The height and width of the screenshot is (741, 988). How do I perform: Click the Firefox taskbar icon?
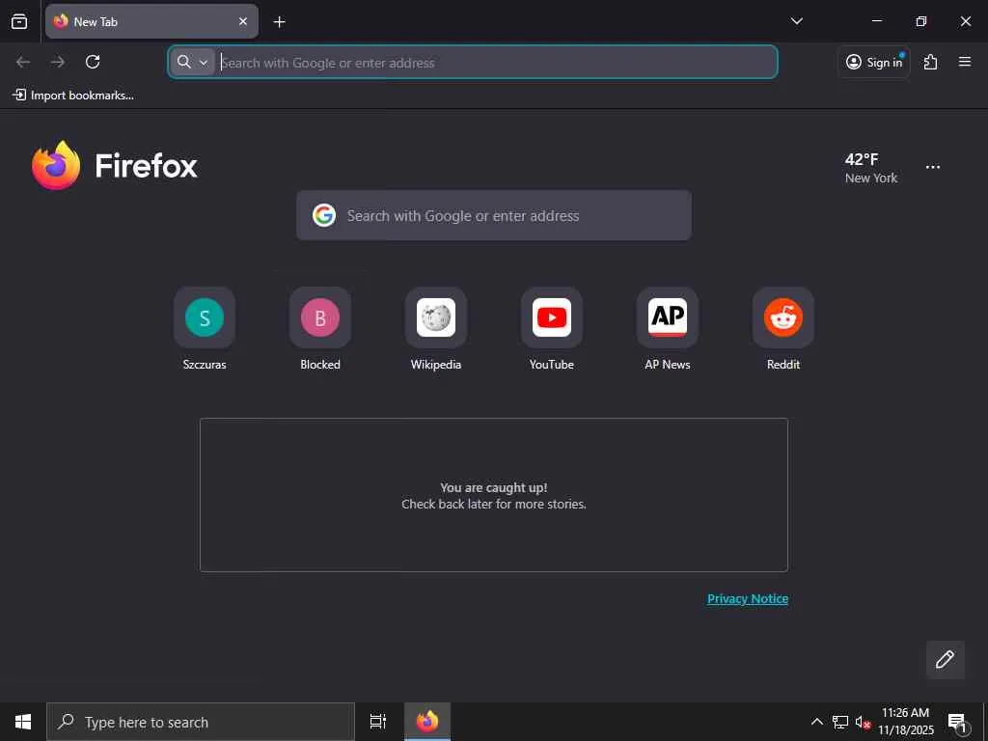click(x=427, y=722)
